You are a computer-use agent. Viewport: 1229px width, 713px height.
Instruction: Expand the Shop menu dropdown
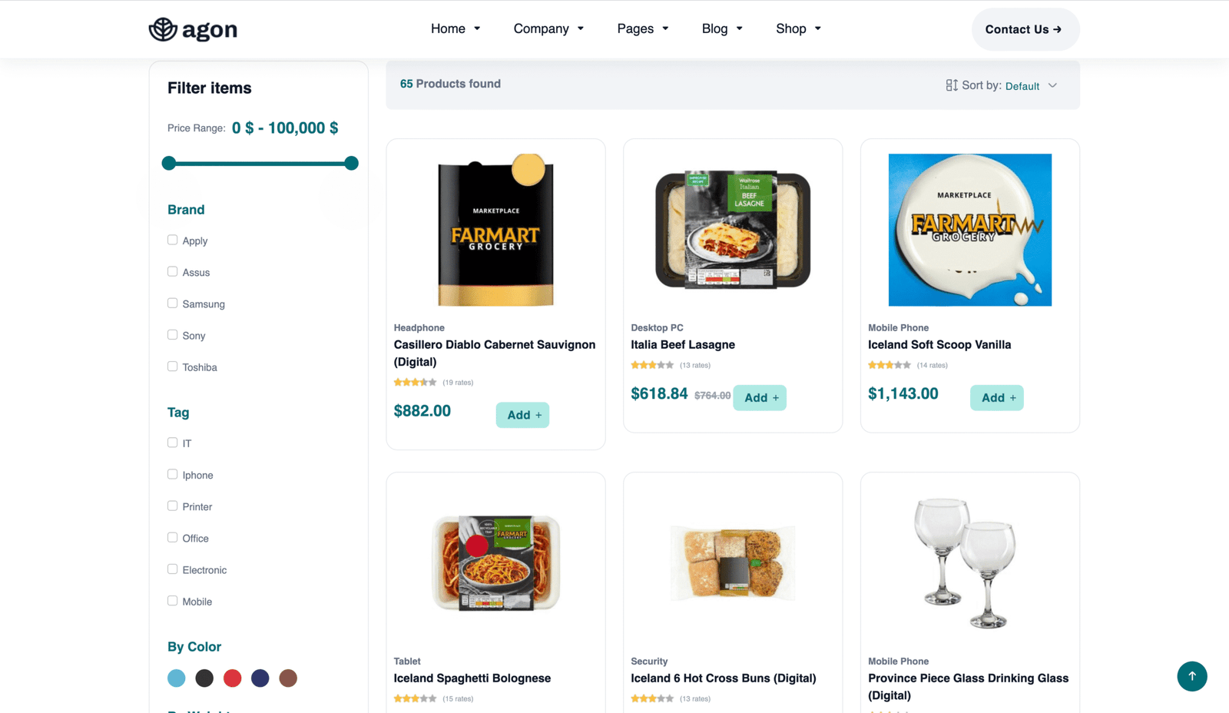click(x=798, y=29)
